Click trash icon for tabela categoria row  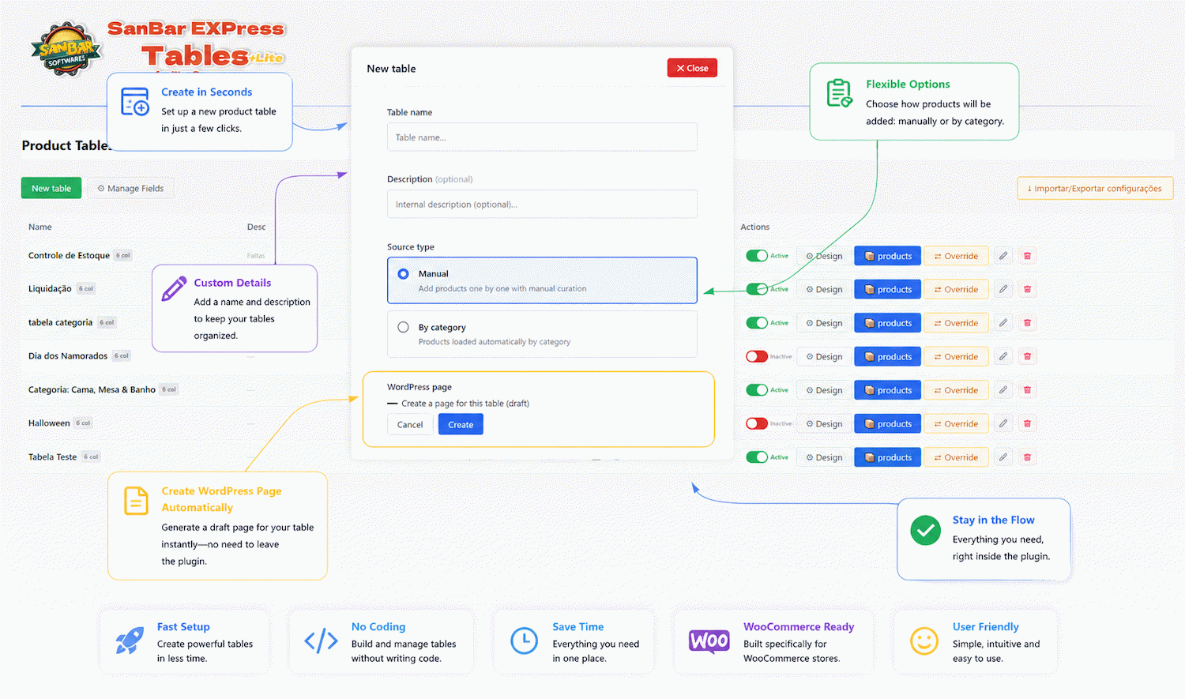(x=1027, y=323)
